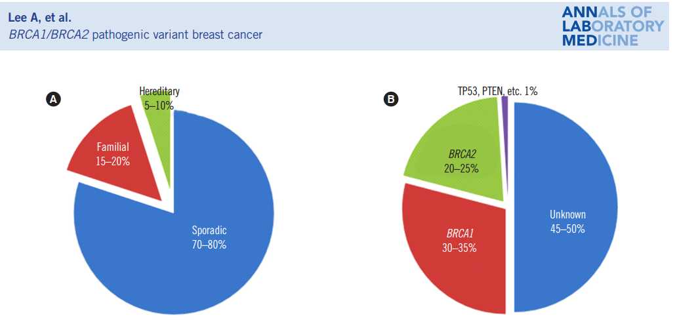Click the 'Familial 15–20%' label
677x324 pixels.
(x=112, y=153)
